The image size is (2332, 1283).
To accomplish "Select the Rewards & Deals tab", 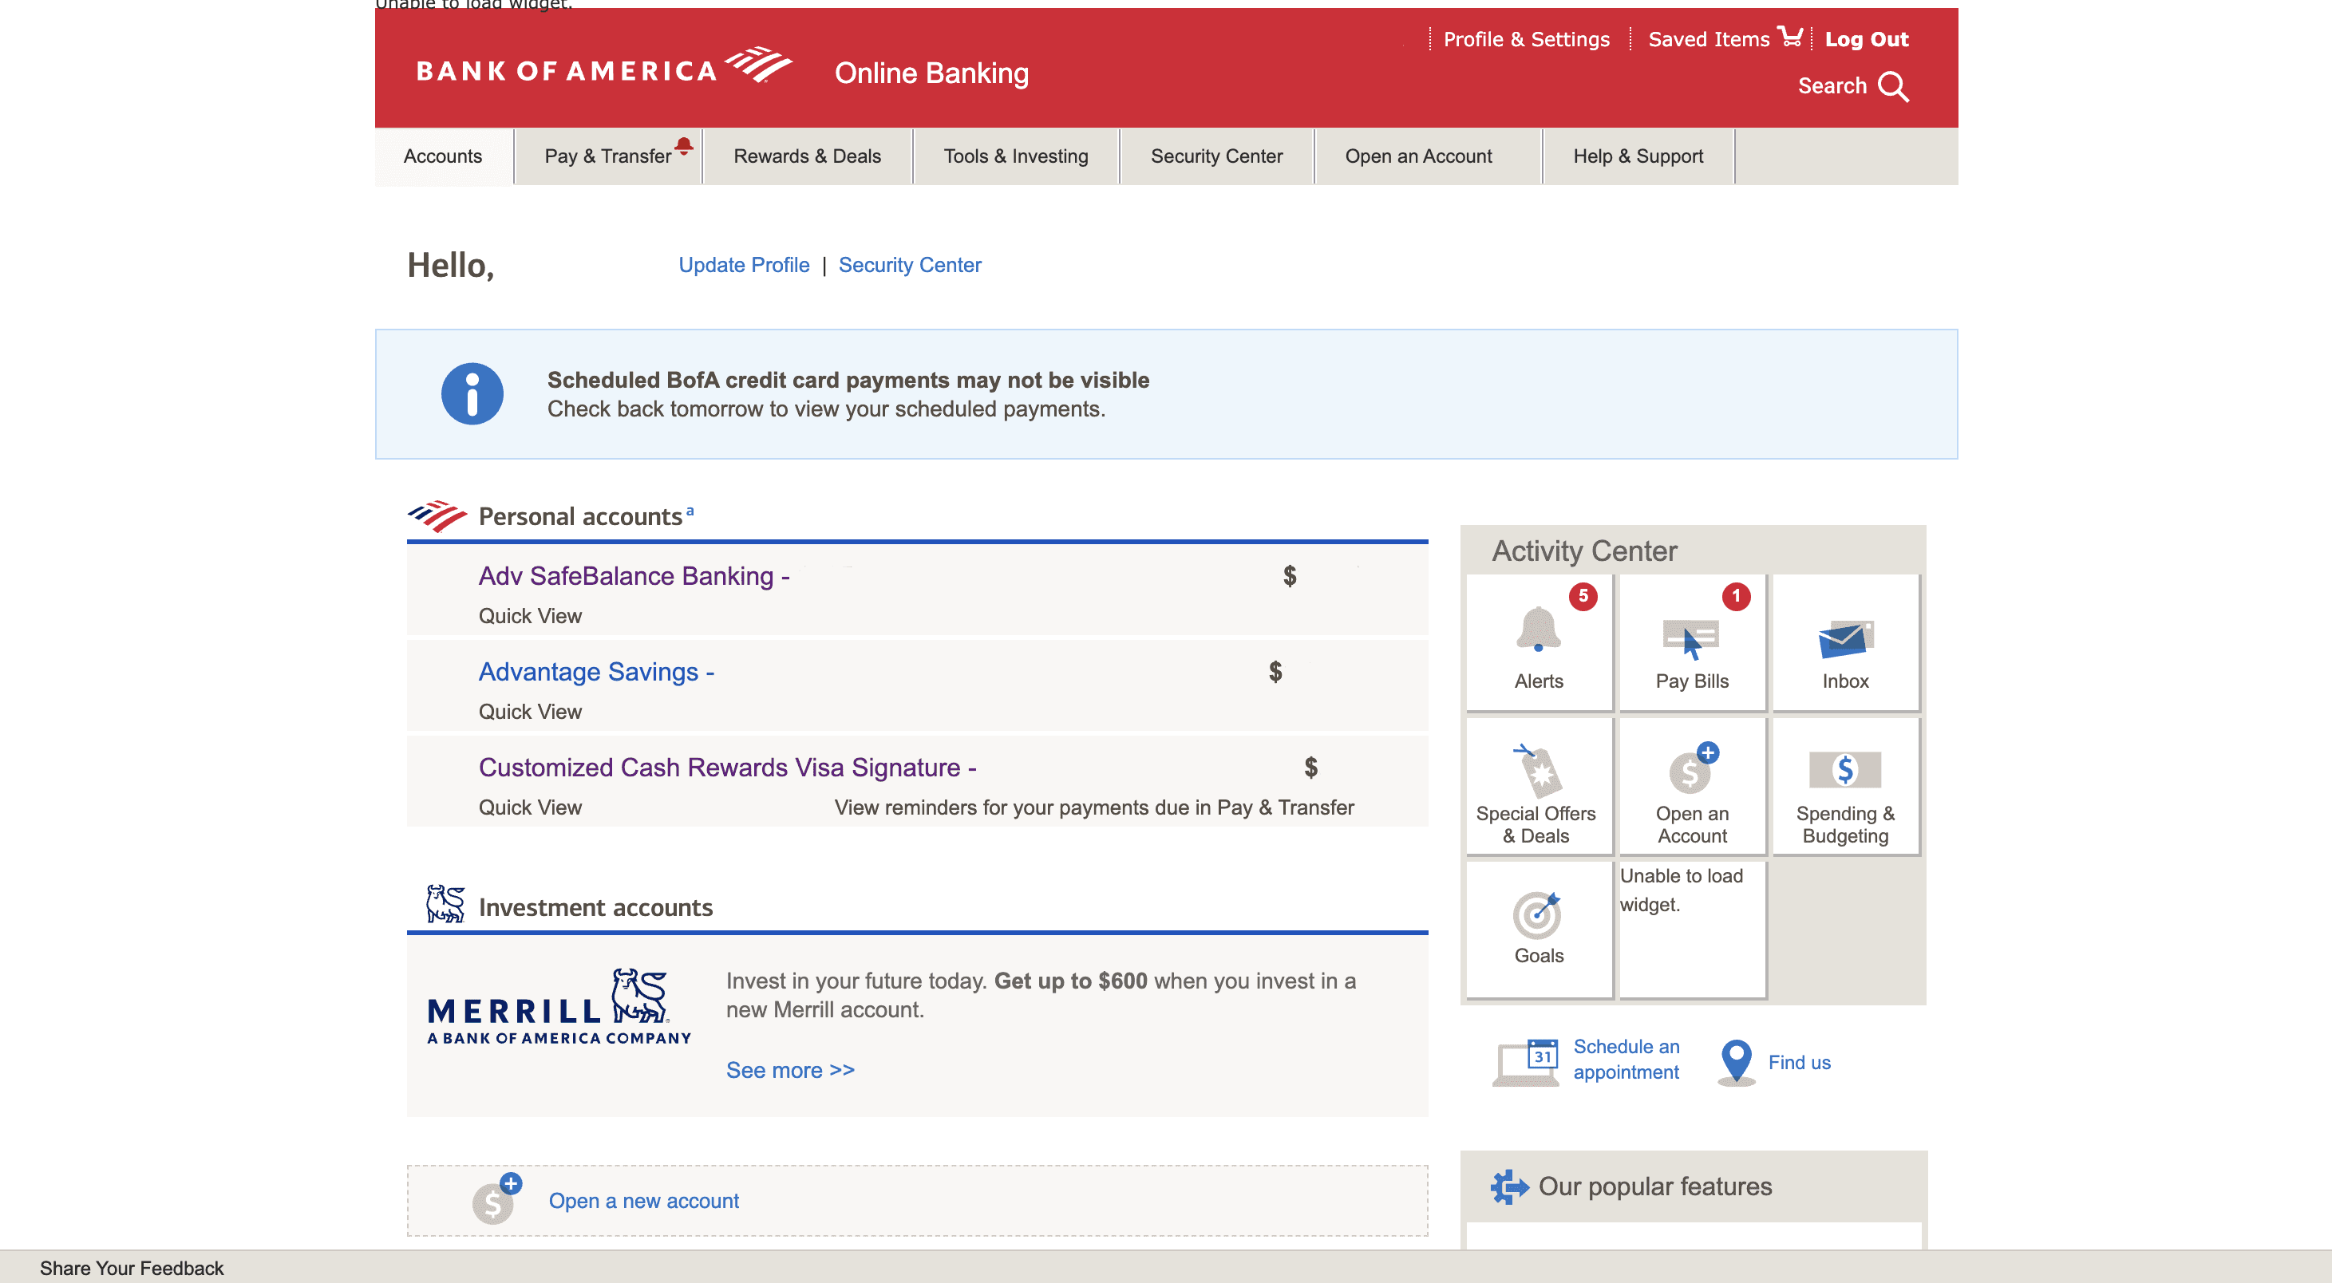I will click(807, 156).
